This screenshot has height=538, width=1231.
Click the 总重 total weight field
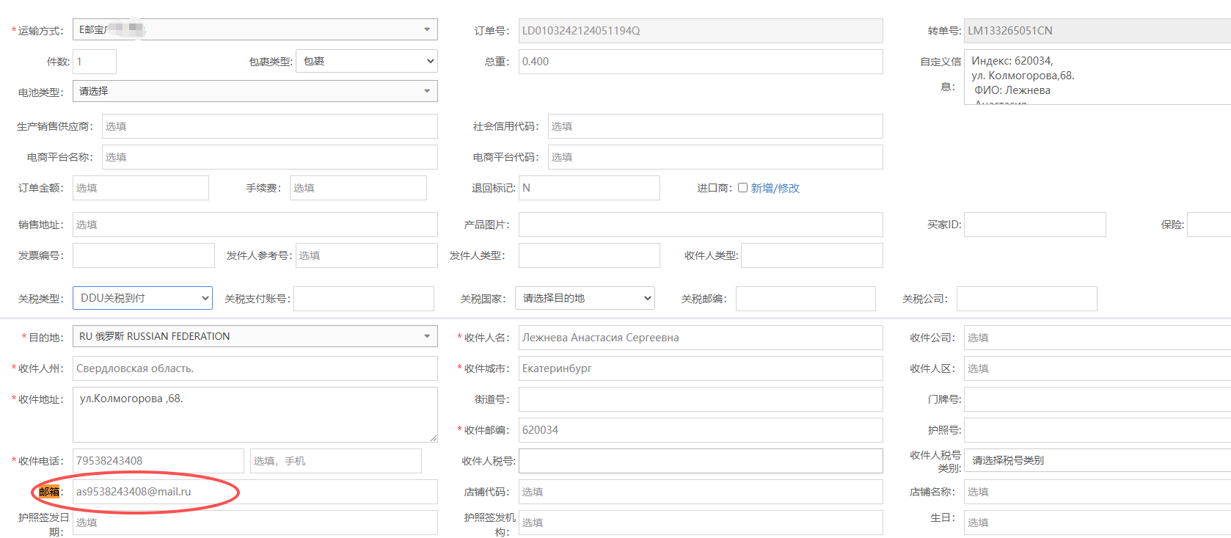point(700,62)
